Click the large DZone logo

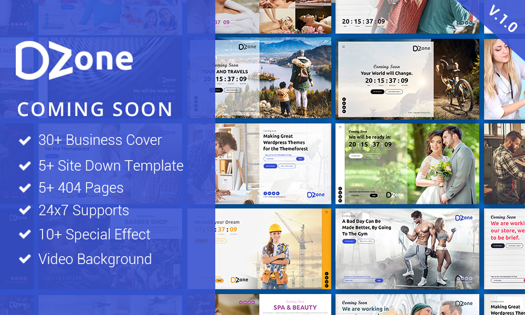[x=73, y=60]
